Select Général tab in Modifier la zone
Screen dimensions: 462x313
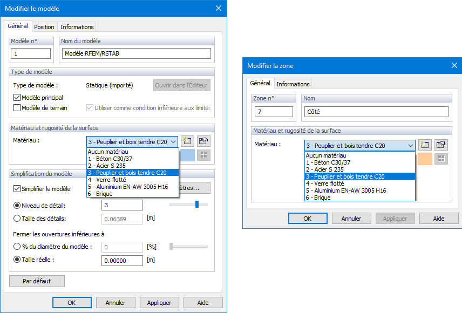pyautogui.click(x=260, y=83)
